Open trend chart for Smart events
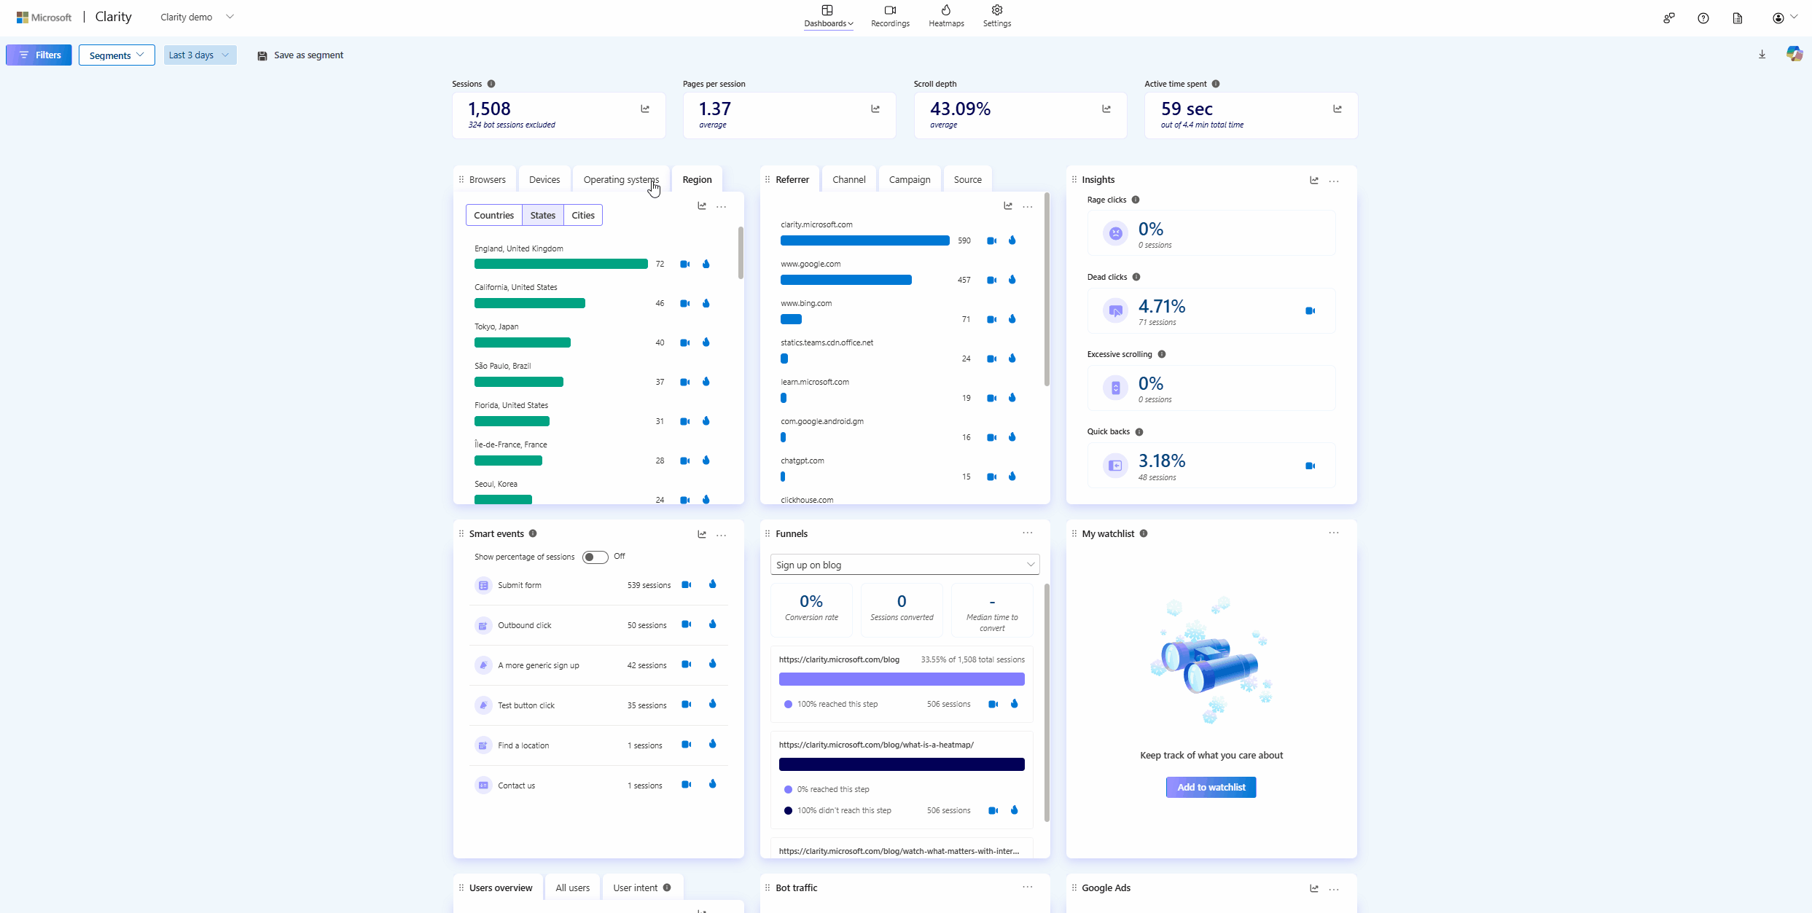This screenshot has width=1812, height=913. tap(702, 534)
